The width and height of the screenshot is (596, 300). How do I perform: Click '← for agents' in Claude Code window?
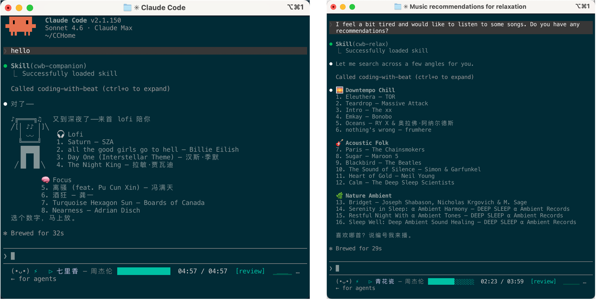33,279
